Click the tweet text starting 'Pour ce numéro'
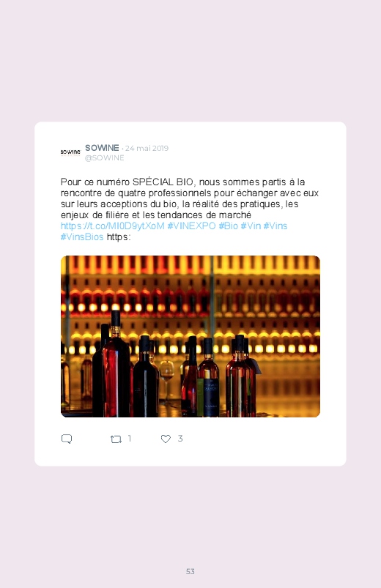Viewport: 381px width, 588px height. coord(190,198)
